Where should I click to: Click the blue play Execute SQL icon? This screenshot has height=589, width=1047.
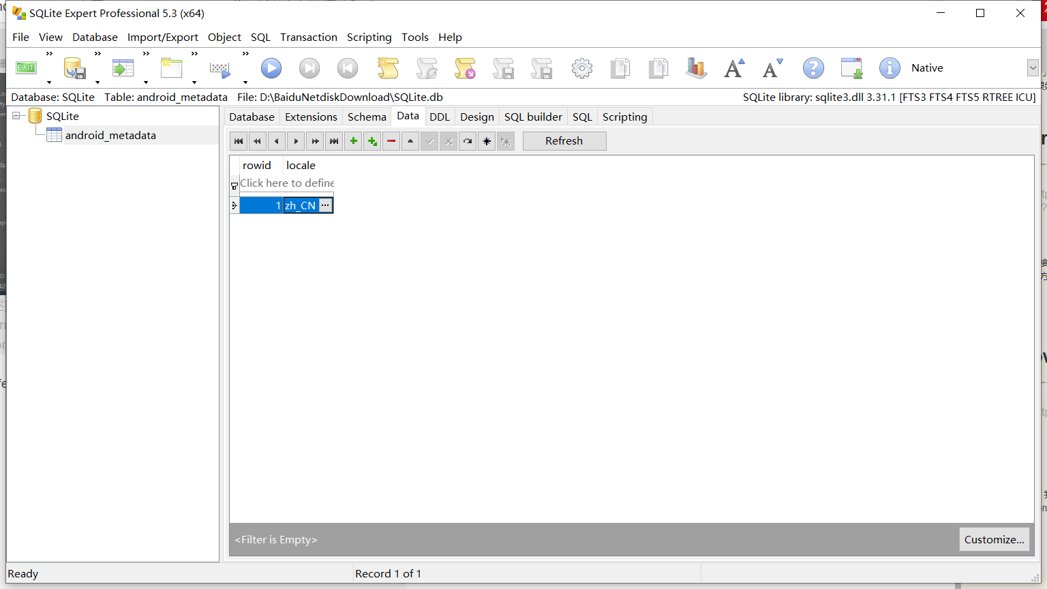click(x=271, y=68)
